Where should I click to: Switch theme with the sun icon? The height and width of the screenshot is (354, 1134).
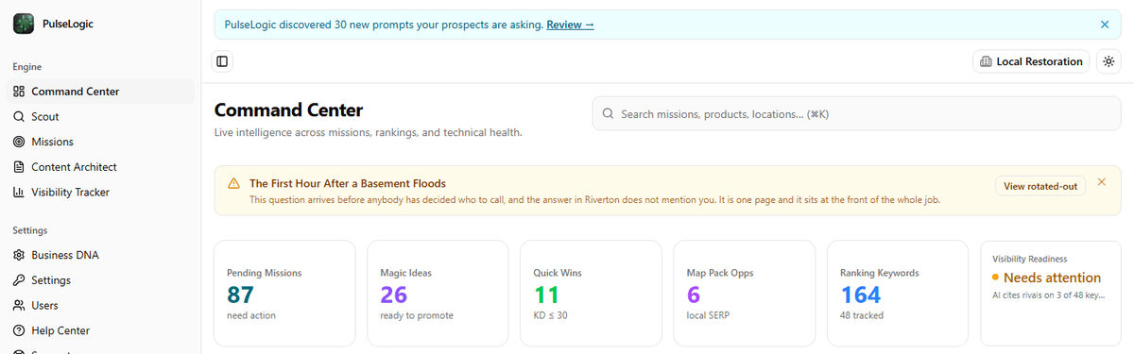[1108, 61]
